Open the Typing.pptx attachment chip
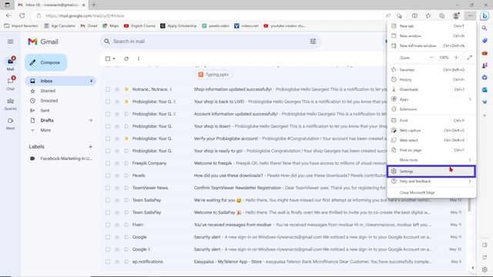Viewport: 493px width, 277px height. pos(214,75)
